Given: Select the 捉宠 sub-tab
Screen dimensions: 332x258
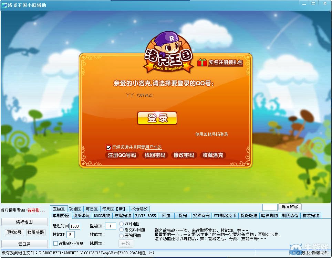Looking at the screenshot, I should click(183, 215).
